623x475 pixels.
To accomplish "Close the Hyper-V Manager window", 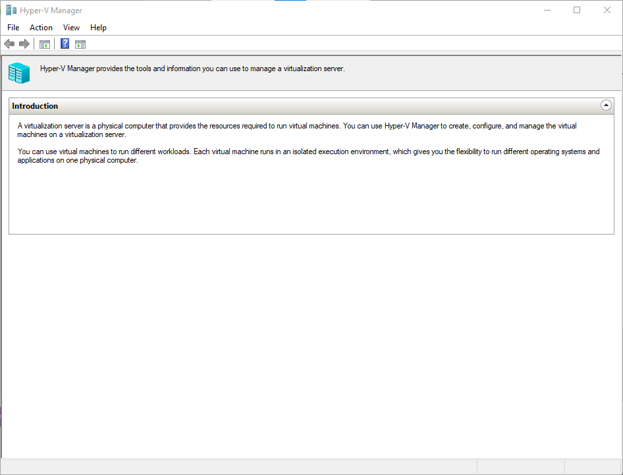I will click(607, 11).
